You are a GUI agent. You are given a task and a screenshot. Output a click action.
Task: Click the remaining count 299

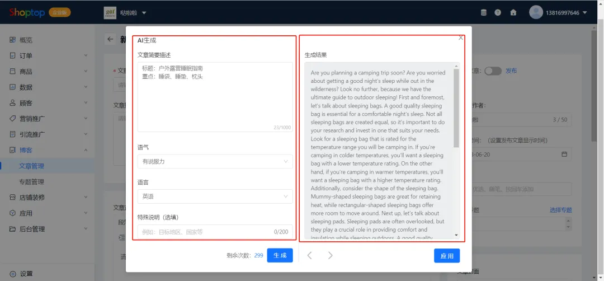click(258, 255)
